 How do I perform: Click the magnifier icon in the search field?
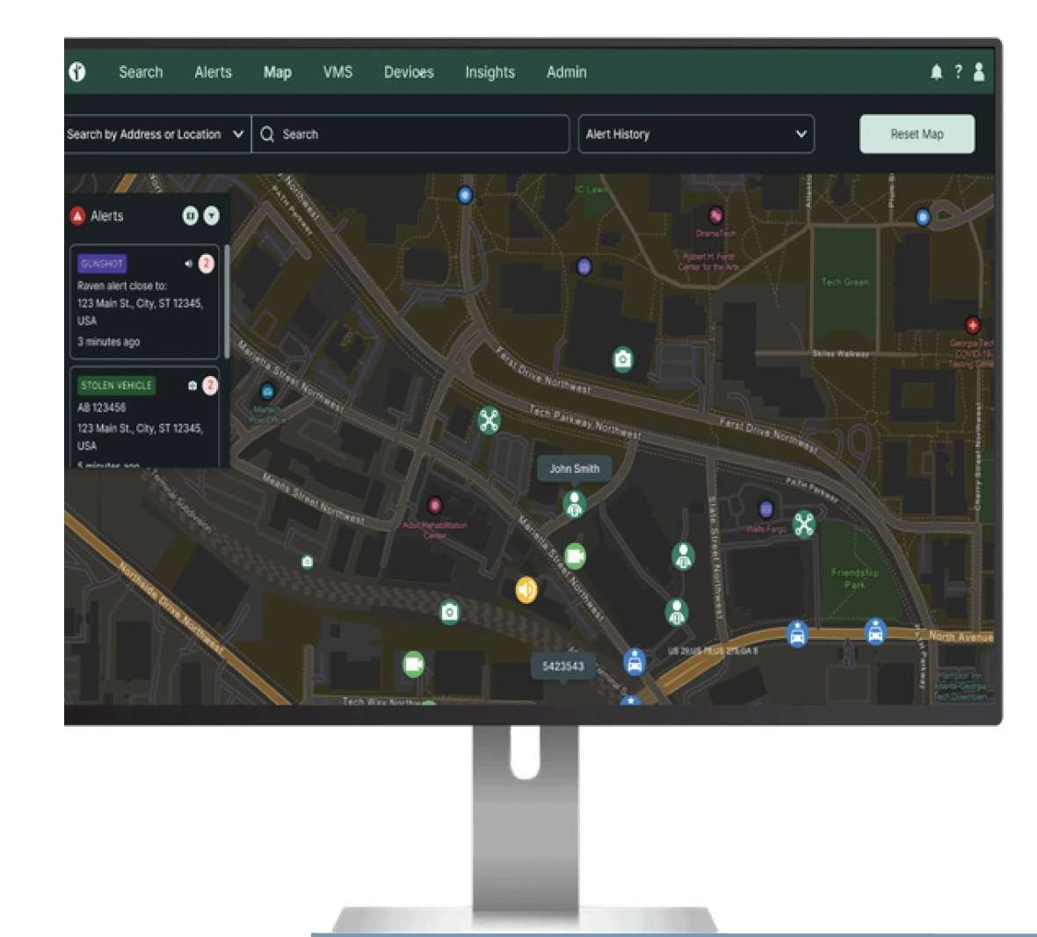tap(267, 134)
